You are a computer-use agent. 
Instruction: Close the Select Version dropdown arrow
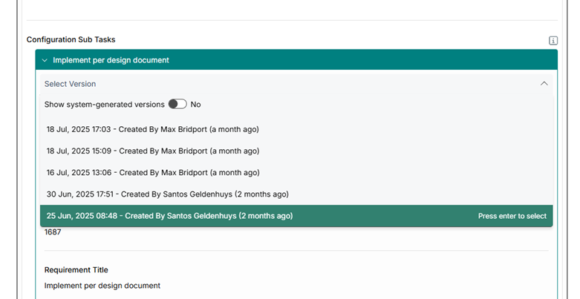click(544, 84)
